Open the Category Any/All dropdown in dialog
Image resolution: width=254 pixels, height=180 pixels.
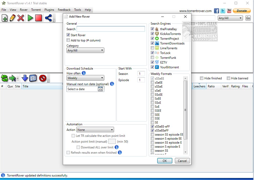pos(85,51)
